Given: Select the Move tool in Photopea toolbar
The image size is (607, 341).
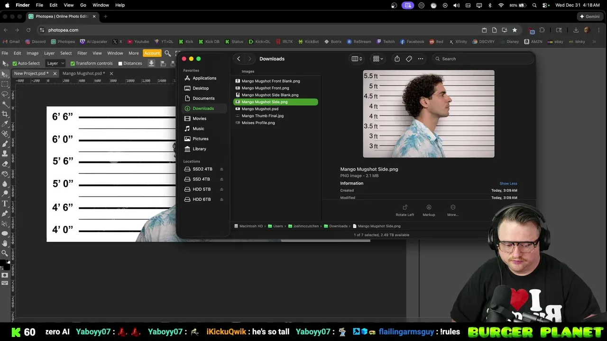Looking at the screenshot, I should tap(5, 74).
